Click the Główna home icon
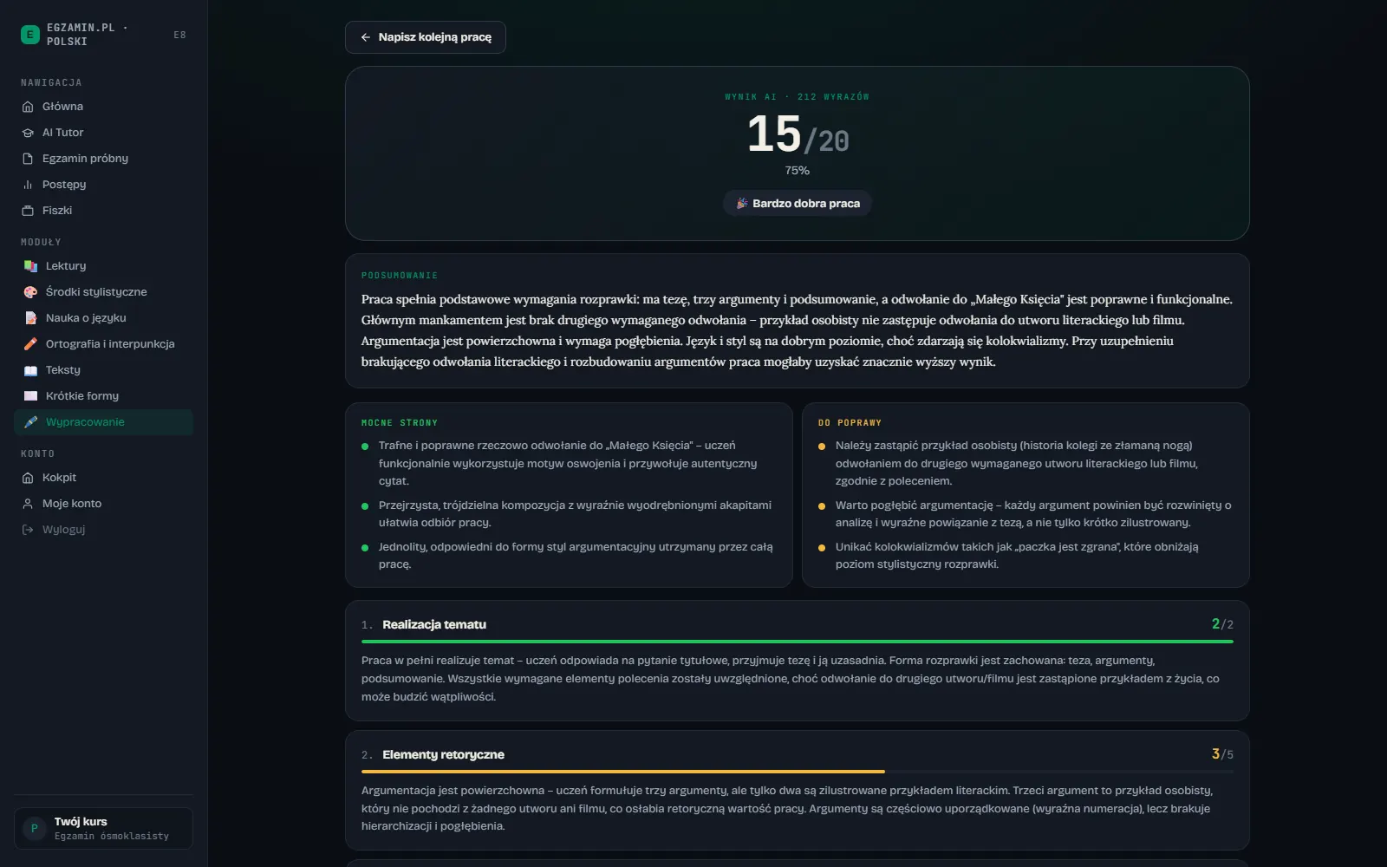The width and height of the screenshot is (1387, 867). pos(28,107)
